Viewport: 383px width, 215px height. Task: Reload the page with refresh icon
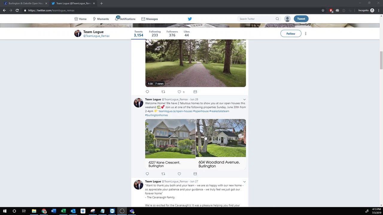click(x=17, y=10)
